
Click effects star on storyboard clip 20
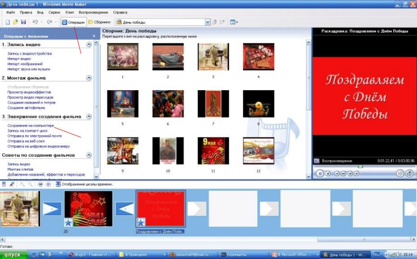pos(68,222)
